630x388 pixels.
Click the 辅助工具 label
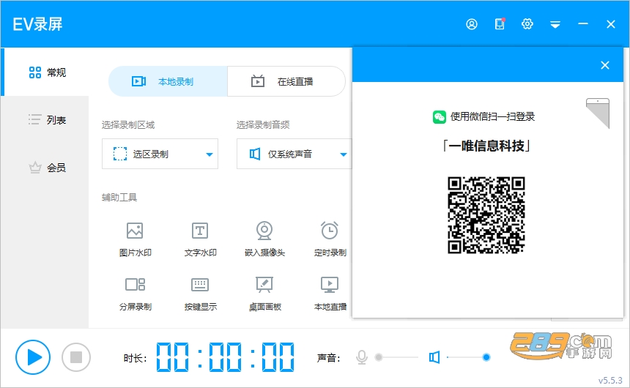point(119,197)
